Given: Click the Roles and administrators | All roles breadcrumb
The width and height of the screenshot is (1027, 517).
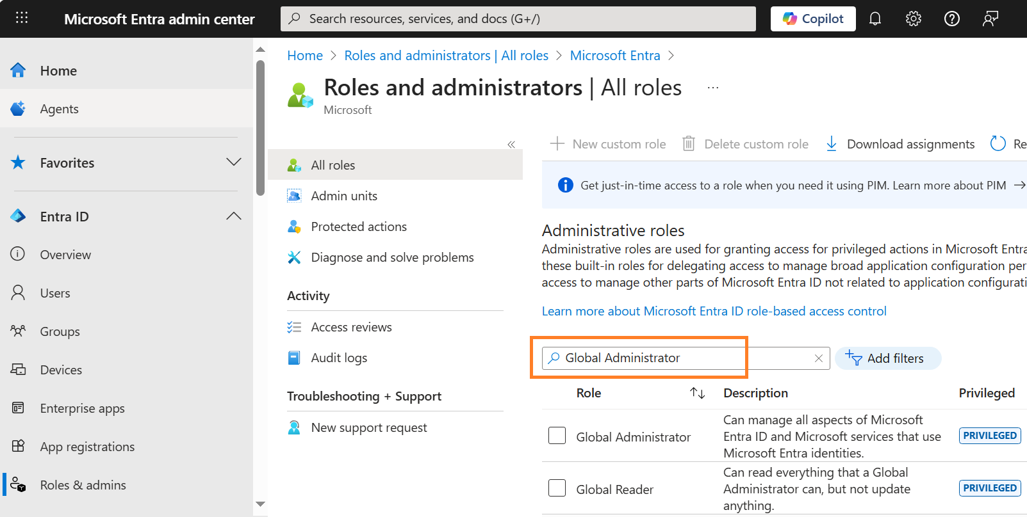Looking at the screenshot, I should 446,56.
